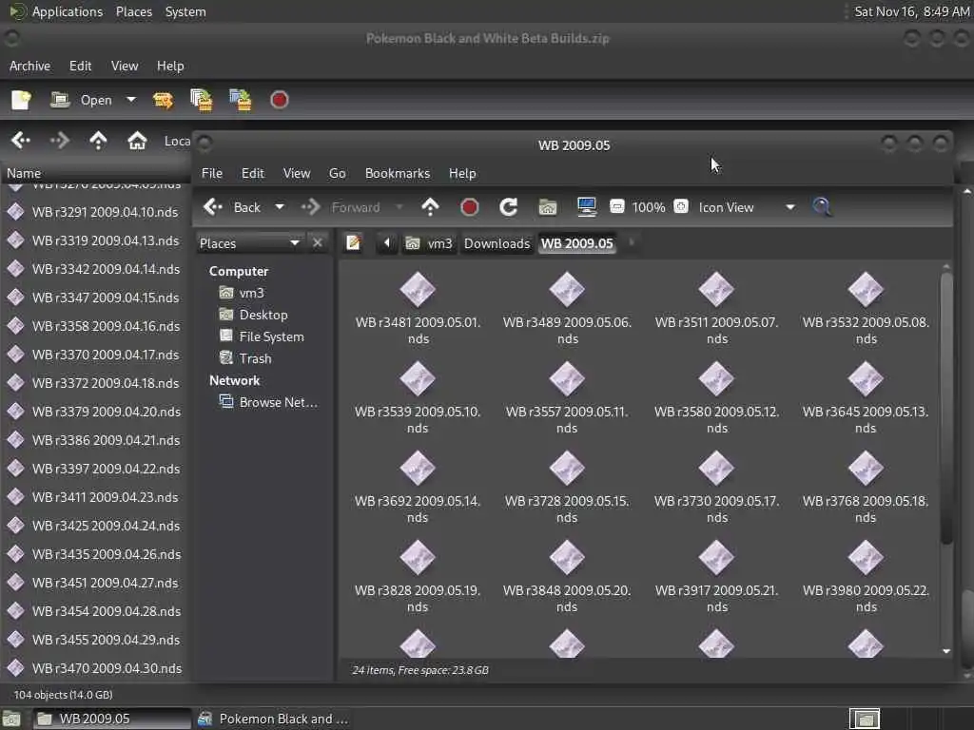Screen dimensions: 974x730
Task: Open the Applications menu in top panel
Action: point(56,11)
